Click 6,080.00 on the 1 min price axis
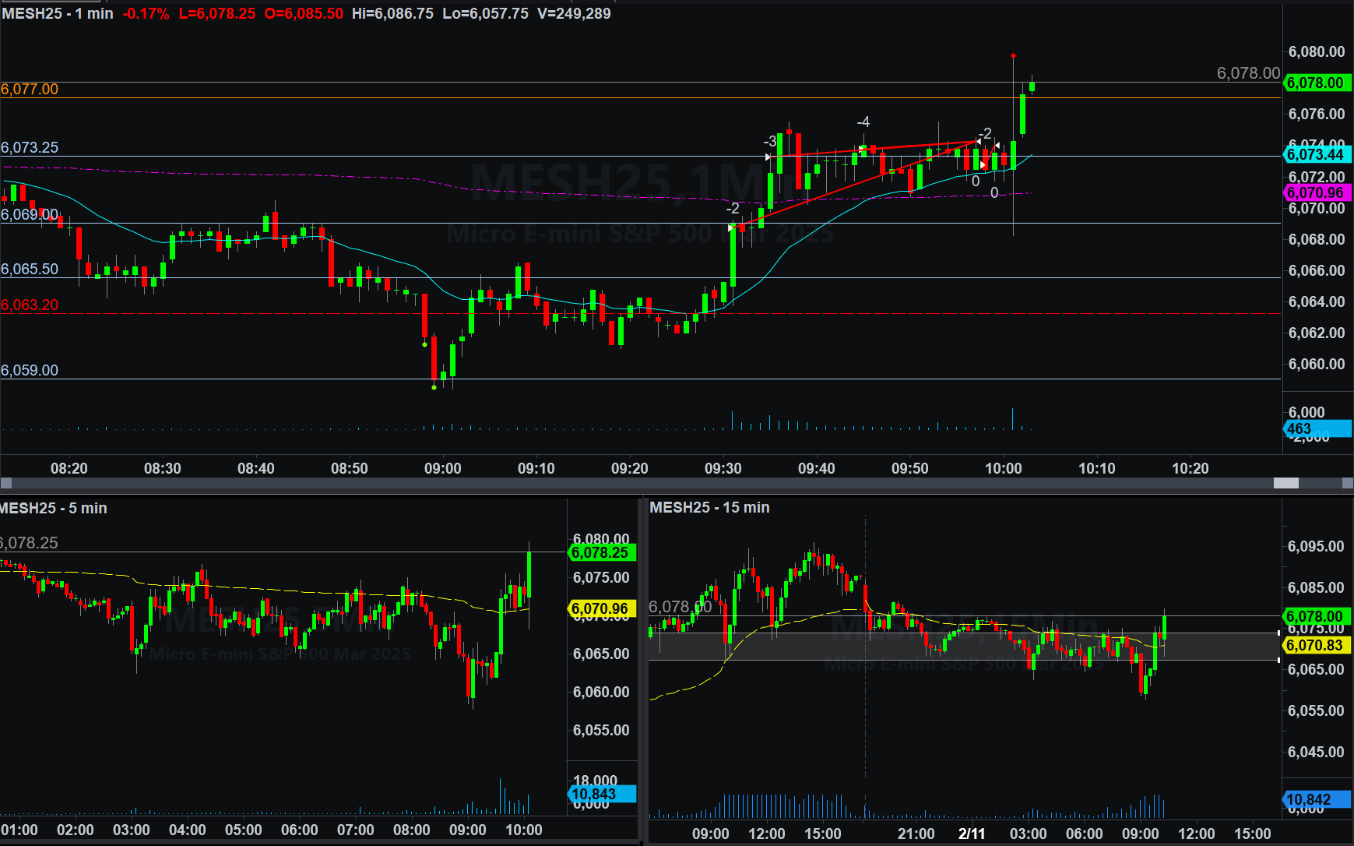 tap(1317, 51)
